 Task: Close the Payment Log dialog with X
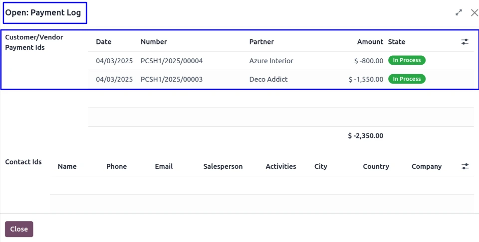(474, 13)
